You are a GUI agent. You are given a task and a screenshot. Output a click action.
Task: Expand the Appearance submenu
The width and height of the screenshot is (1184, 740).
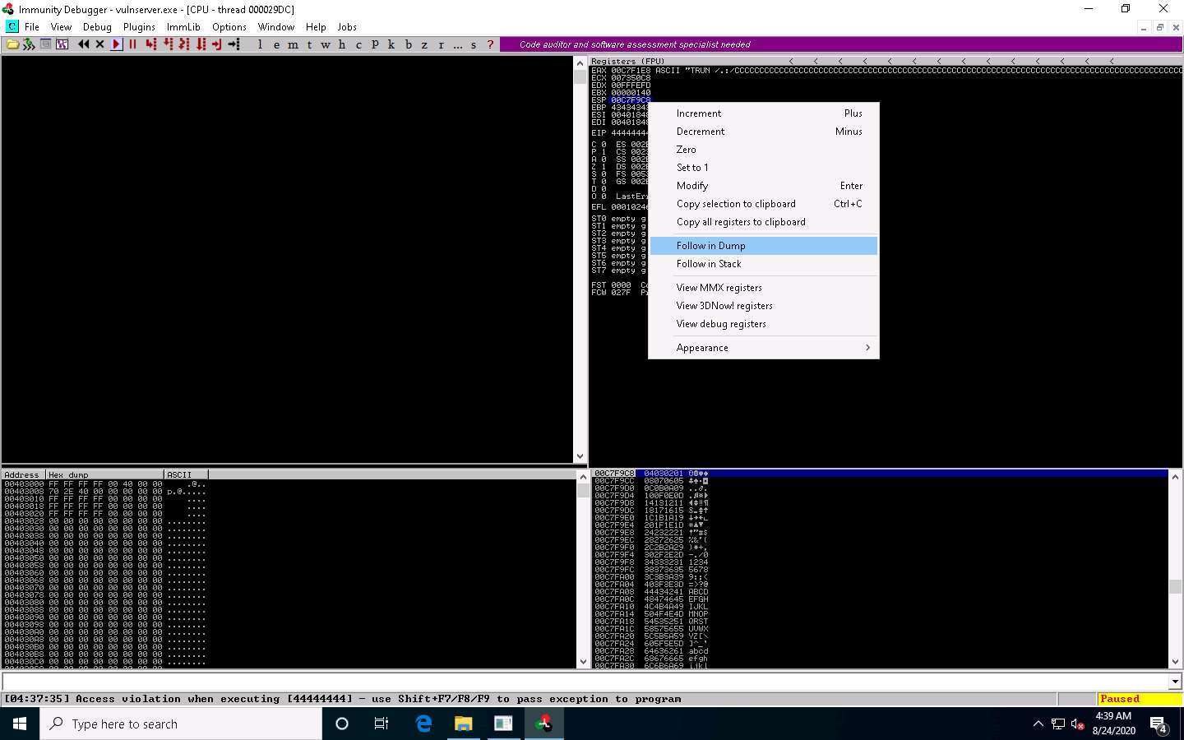[x=764, y=348]
